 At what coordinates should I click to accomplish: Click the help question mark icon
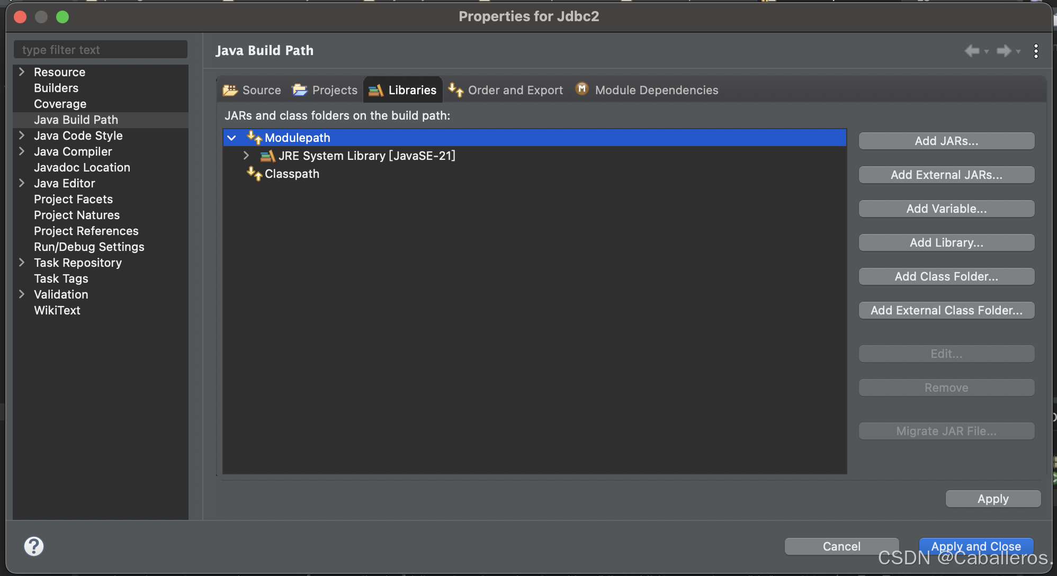[x=34, y=546]
